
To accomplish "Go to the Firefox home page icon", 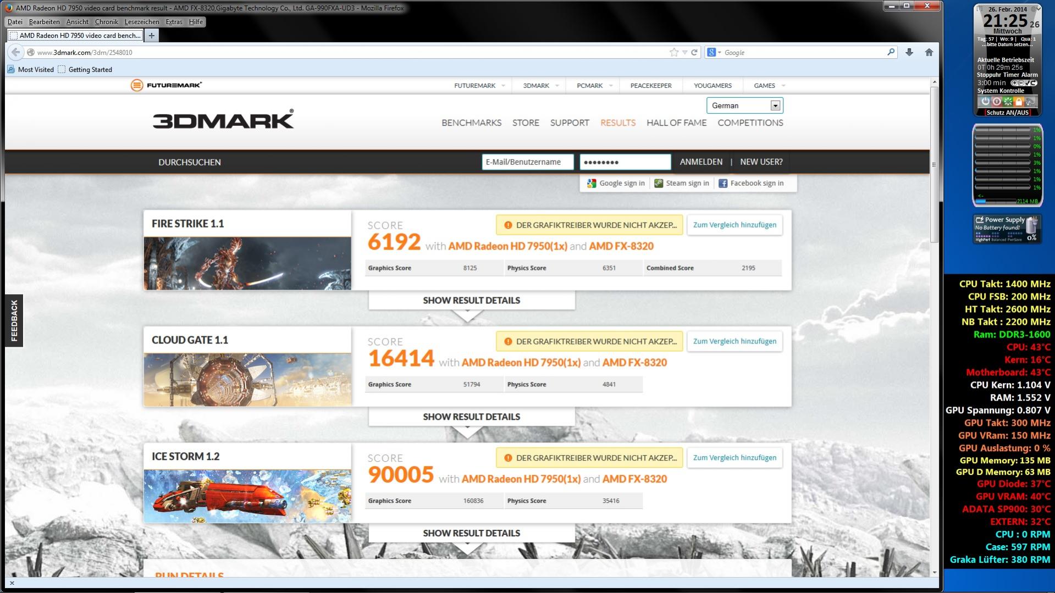I will 929,52.
